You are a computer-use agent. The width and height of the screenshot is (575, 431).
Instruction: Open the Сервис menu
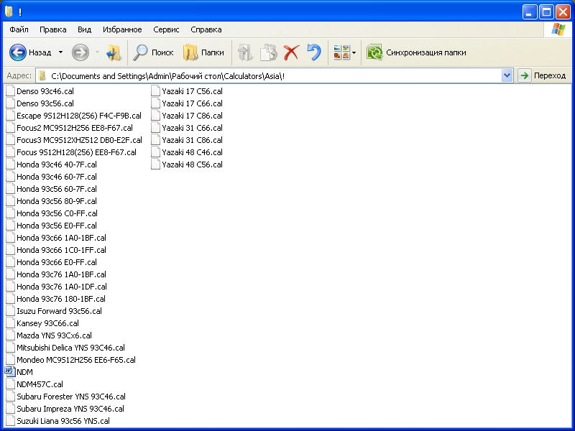point(166,29)
